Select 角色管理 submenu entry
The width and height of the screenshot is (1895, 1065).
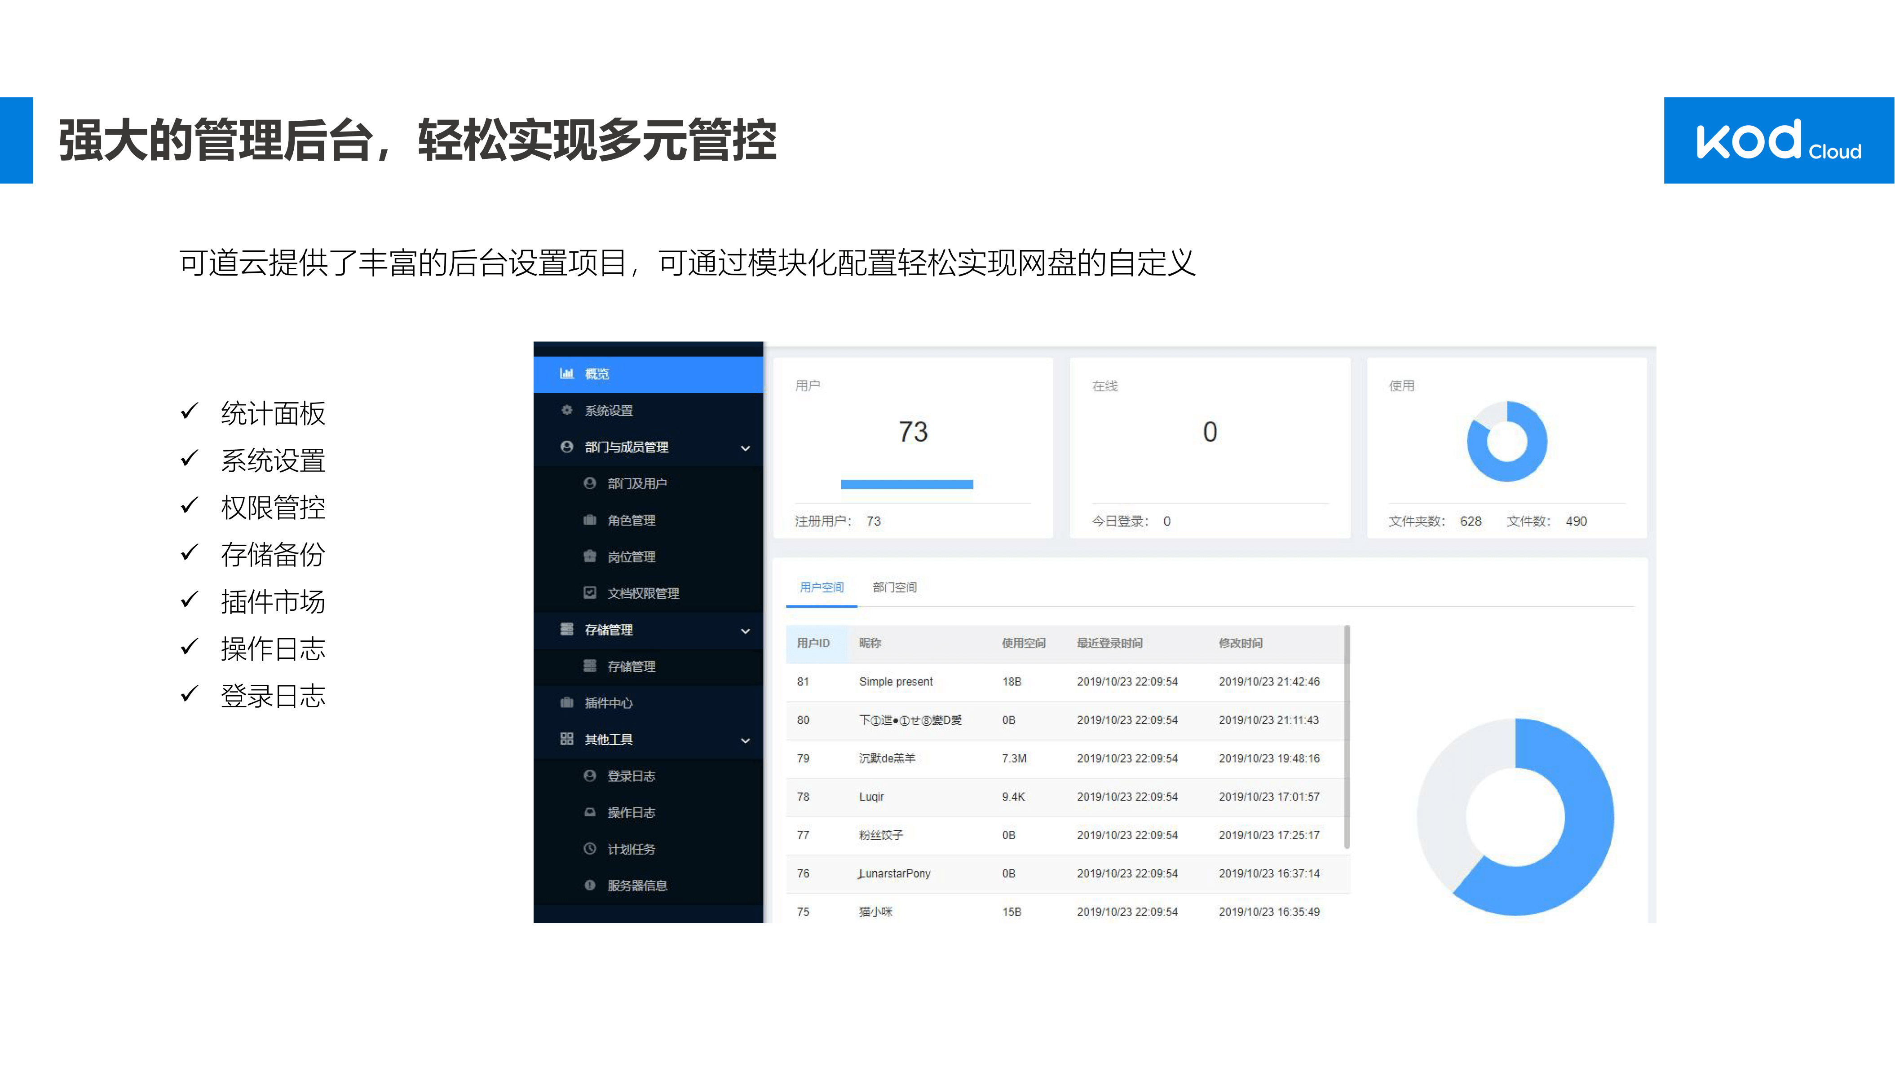click(648, 520)
